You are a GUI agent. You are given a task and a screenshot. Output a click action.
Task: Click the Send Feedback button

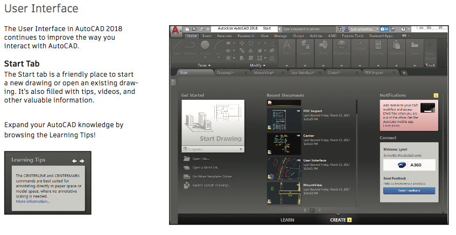pos(409,190)
